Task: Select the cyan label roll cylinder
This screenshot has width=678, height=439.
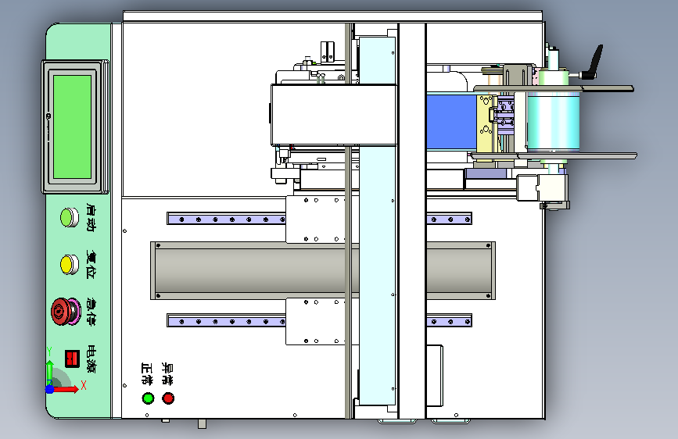Action: pos(554,123)
